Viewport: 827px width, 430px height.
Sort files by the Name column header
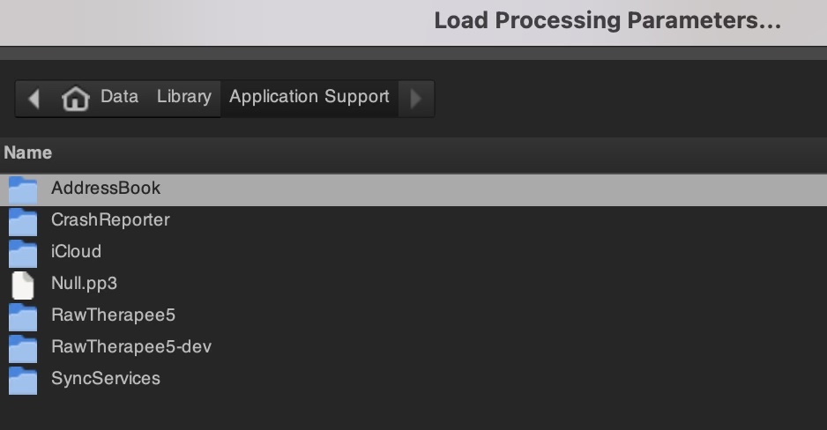[x=28, y=152]
